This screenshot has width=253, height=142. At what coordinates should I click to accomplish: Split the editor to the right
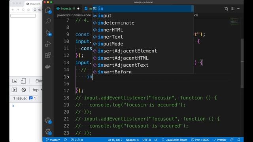232,9
